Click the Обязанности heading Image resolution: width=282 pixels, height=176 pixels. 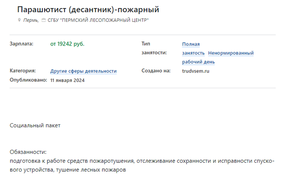28,152
